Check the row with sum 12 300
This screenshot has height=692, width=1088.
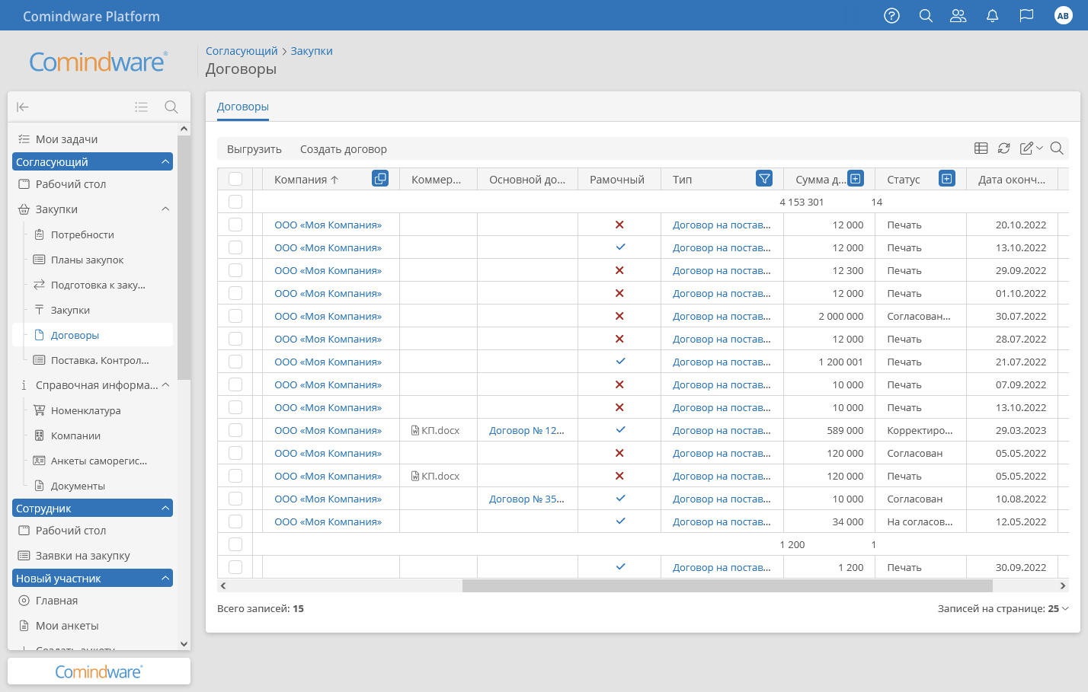click(235, 270)
